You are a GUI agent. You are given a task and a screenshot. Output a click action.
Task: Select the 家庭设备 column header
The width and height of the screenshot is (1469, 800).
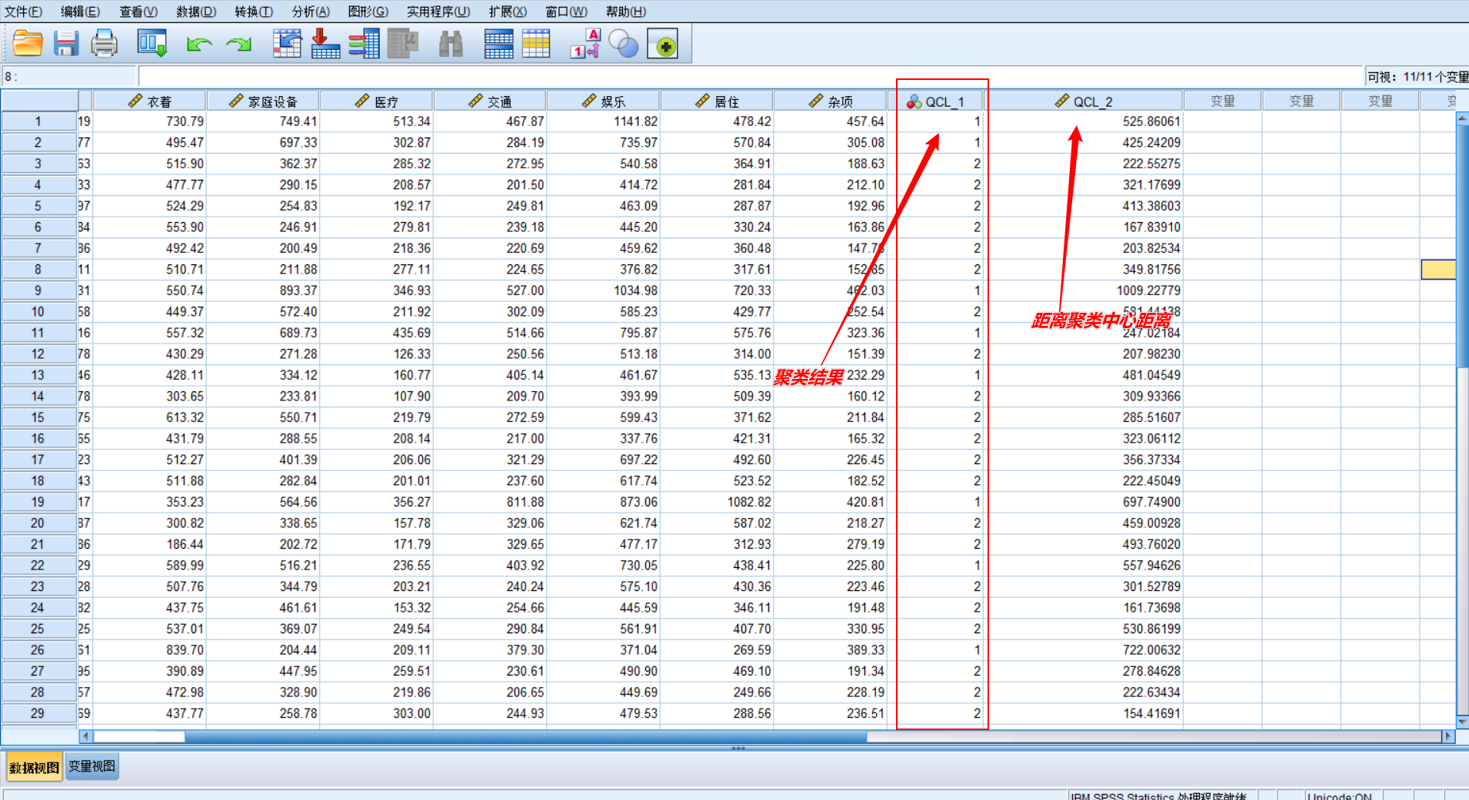(x=263, y=101)
